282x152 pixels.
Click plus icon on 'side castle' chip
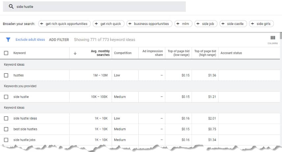tap(223, 24)
